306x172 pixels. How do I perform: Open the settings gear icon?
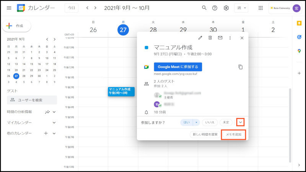pos(226,8)
